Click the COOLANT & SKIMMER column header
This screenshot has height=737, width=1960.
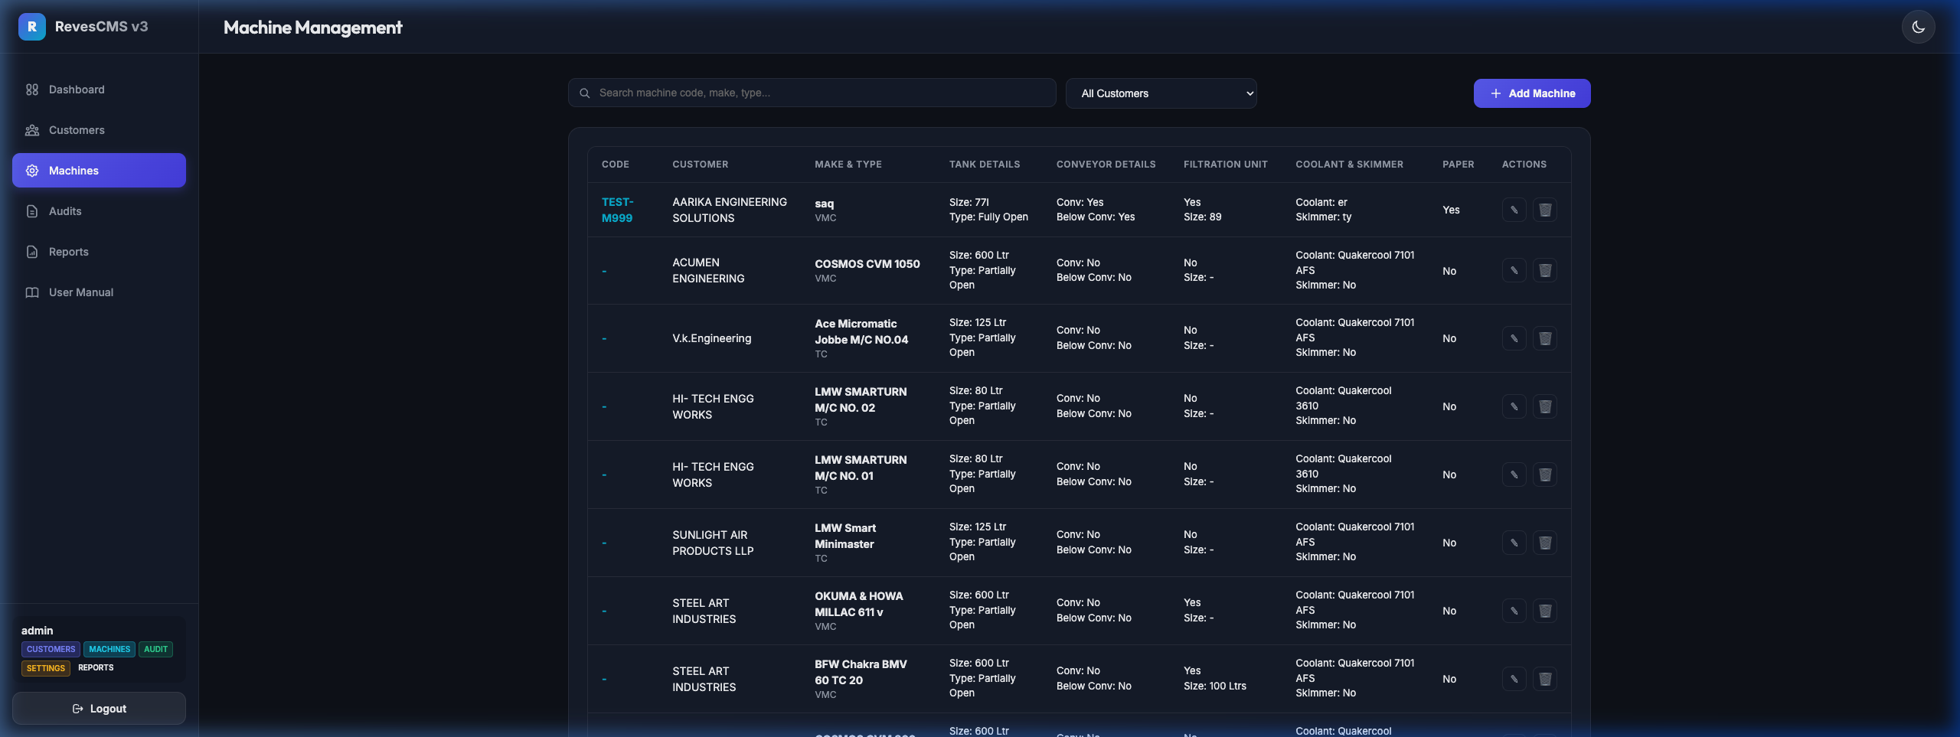click(x=1350, y=165)
